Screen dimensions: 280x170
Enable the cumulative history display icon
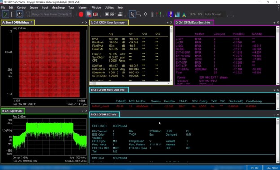coord(178,14)
